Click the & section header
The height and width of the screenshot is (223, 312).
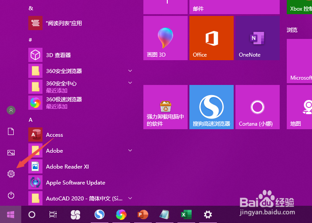[x=31, y=8]
